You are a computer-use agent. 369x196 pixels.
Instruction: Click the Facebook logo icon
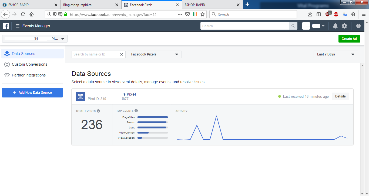tap(6, 26)
